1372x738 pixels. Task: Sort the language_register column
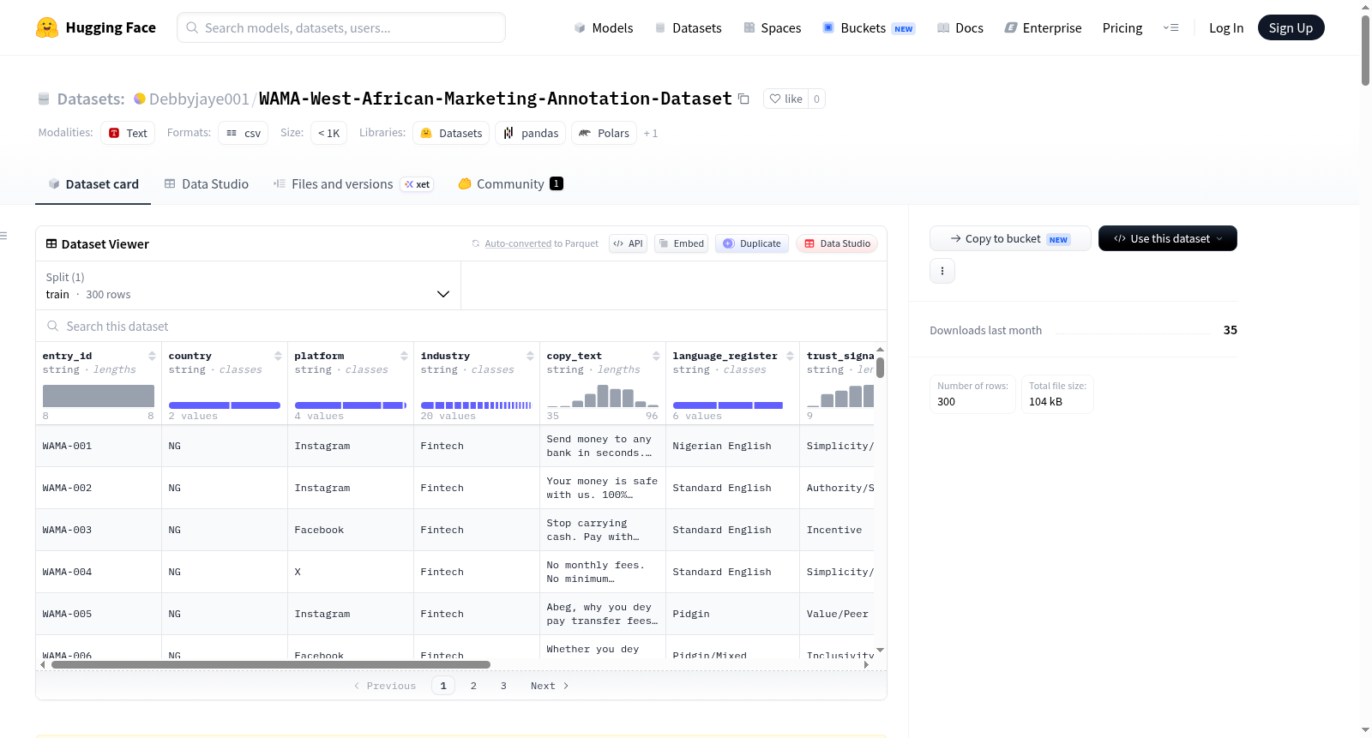click(790, 356)
